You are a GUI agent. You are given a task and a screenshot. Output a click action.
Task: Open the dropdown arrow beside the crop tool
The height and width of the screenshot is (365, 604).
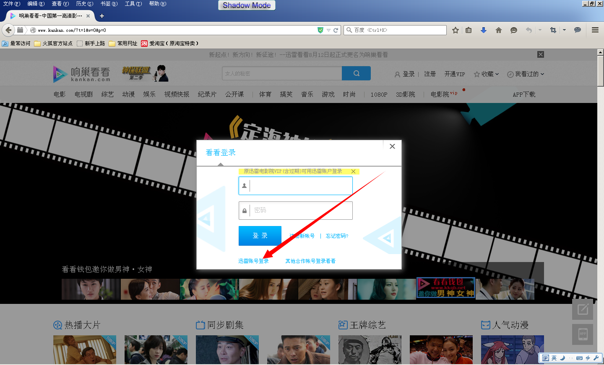tap(564, 30)
